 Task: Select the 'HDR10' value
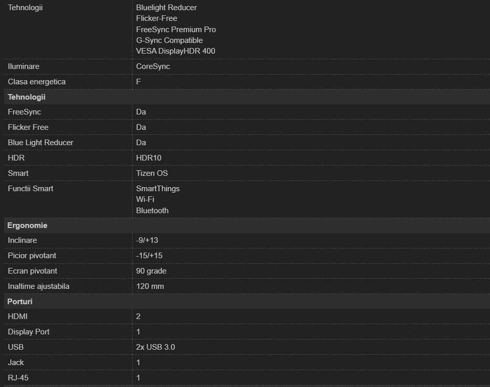coord(149,158)
